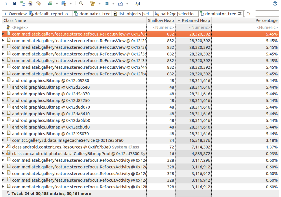Image resolution: width=281 pixels, height=197 pixels.
Task: Sort by the Shallow Heap column header
Action: (161, 21)
